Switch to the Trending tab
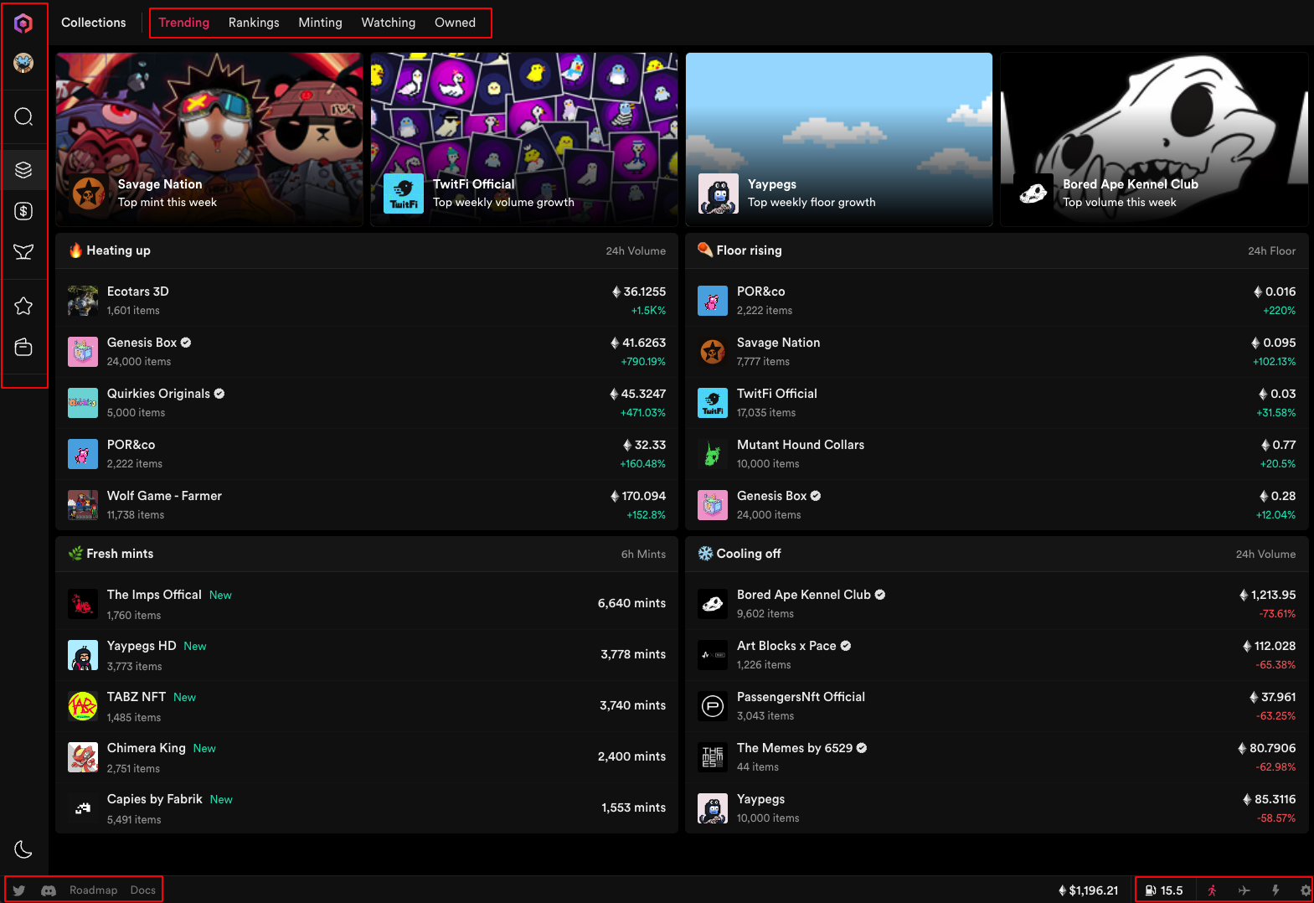 pos(184,23)
